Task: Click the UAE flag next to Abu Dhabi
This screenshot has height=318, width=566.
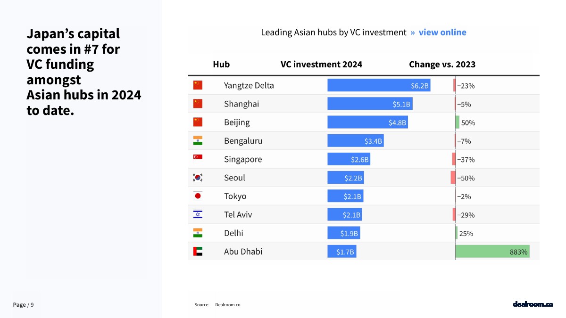Action: point(198,252)
